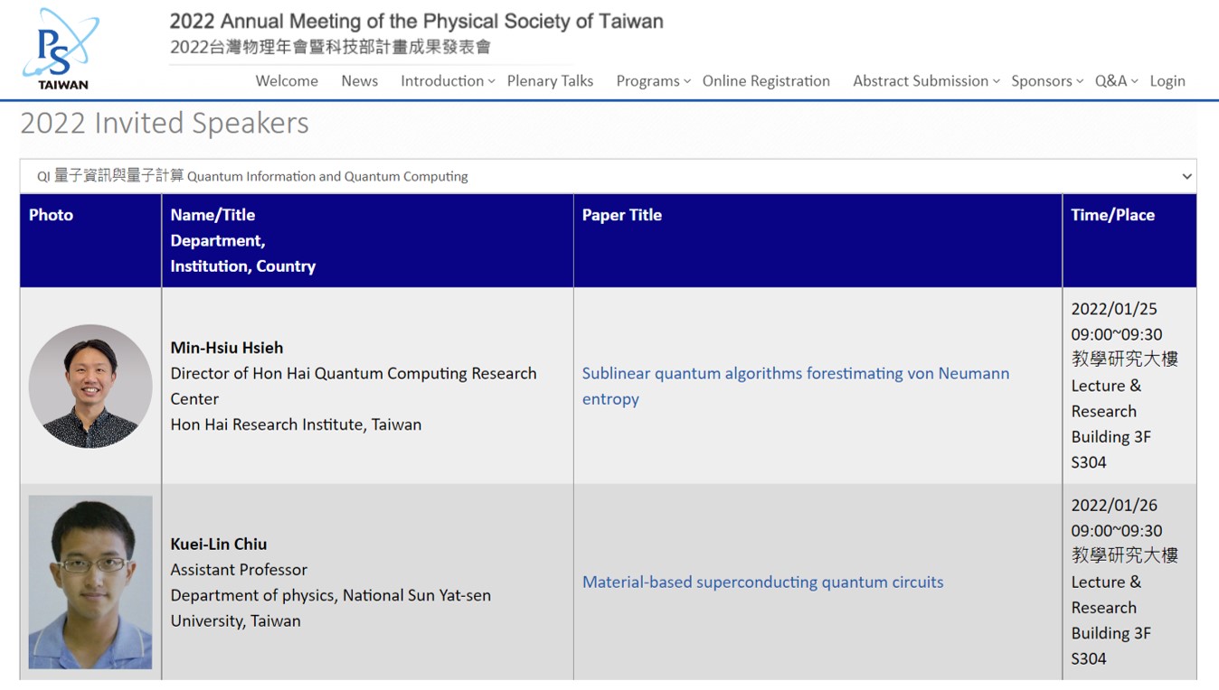Open the Quantum Information category selector
This screenshot has width=1219, height=690.
pos(608,176)
